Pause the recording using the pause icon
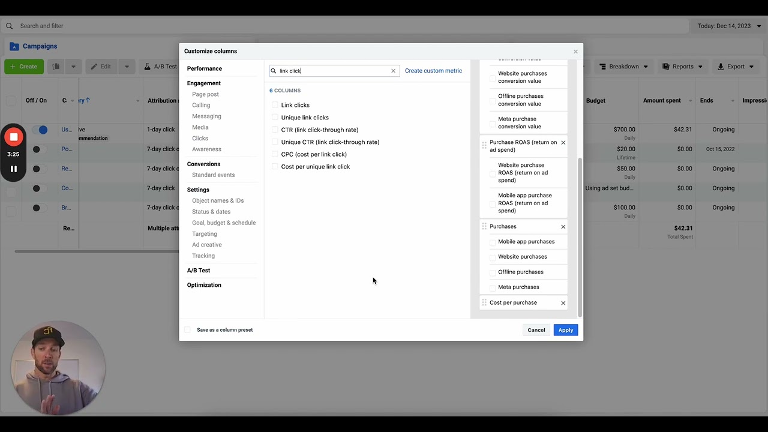Screen dimensions: 768x432 click(13, 169)
